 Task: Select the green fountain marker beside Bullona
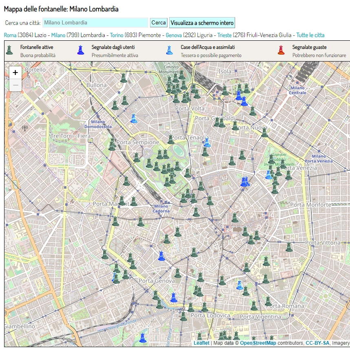click(x=123, y=78)
